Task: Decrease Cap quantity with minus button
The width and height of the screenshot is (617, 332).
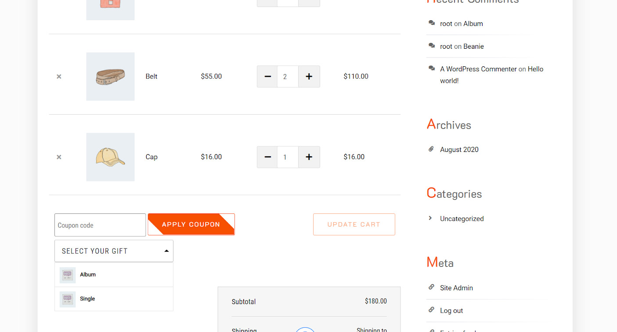Action: (267, 157)
